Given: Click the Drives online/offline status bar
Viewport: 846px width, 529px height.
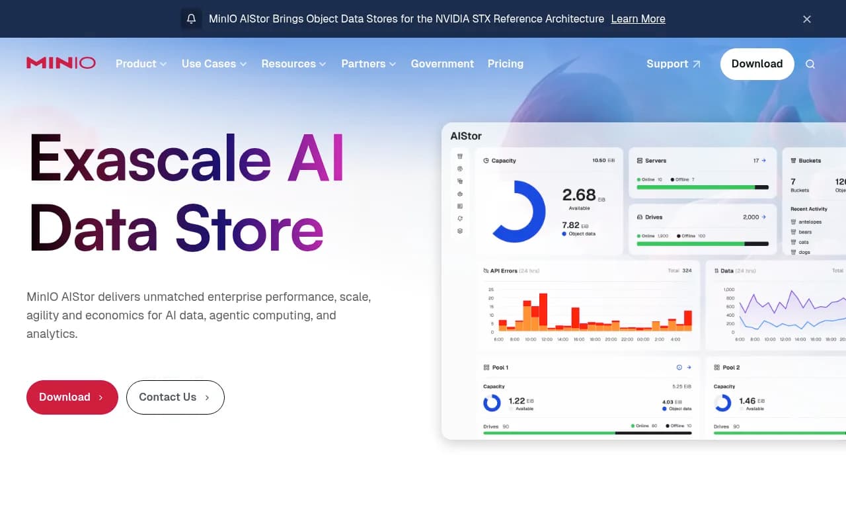Looking at the screenshot, I should (703, 244).
